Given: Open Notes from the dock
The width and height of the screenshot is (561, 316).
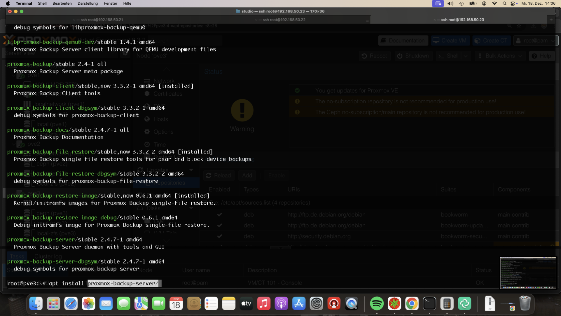Looking at the screenshot, I should tap(229, 304).
